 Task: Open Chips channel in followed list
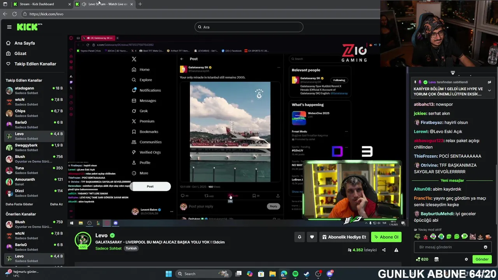pos(34,113)
